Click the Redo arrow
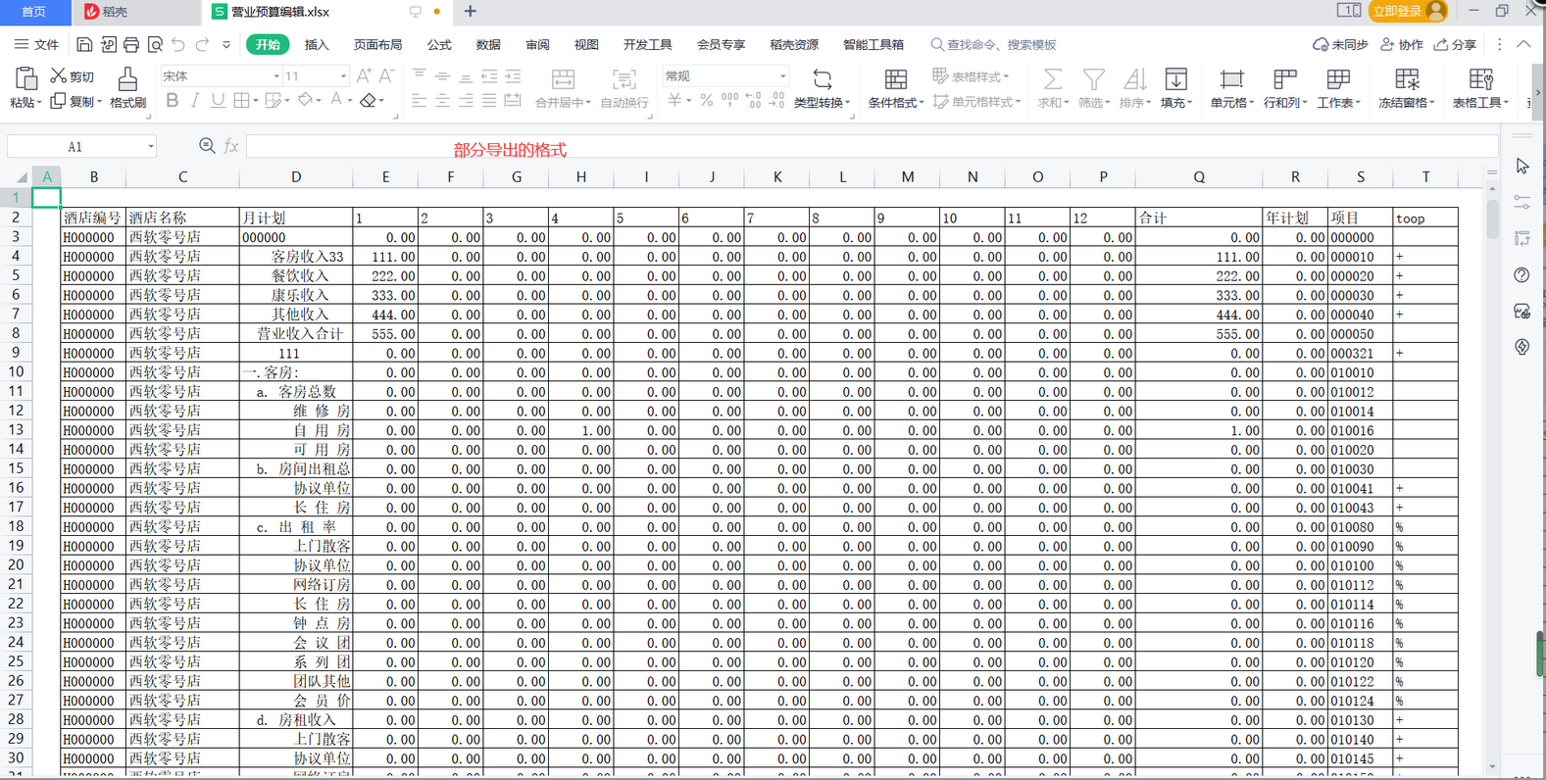The width and height of the screenshot is (1546, 780). [202, 44]
